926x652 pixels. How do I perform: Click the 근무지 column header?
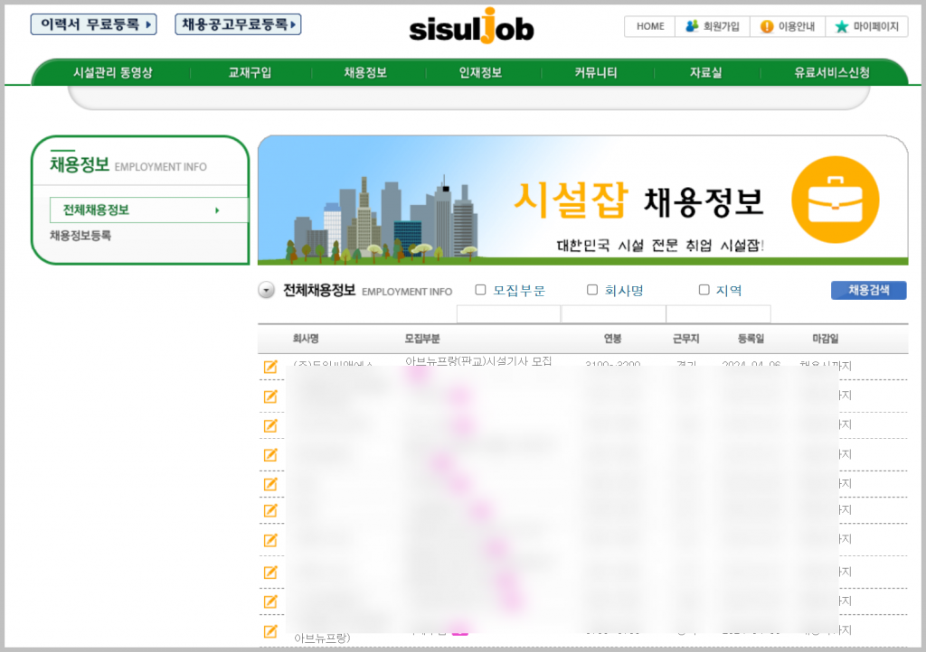click(x=685, y=339)
